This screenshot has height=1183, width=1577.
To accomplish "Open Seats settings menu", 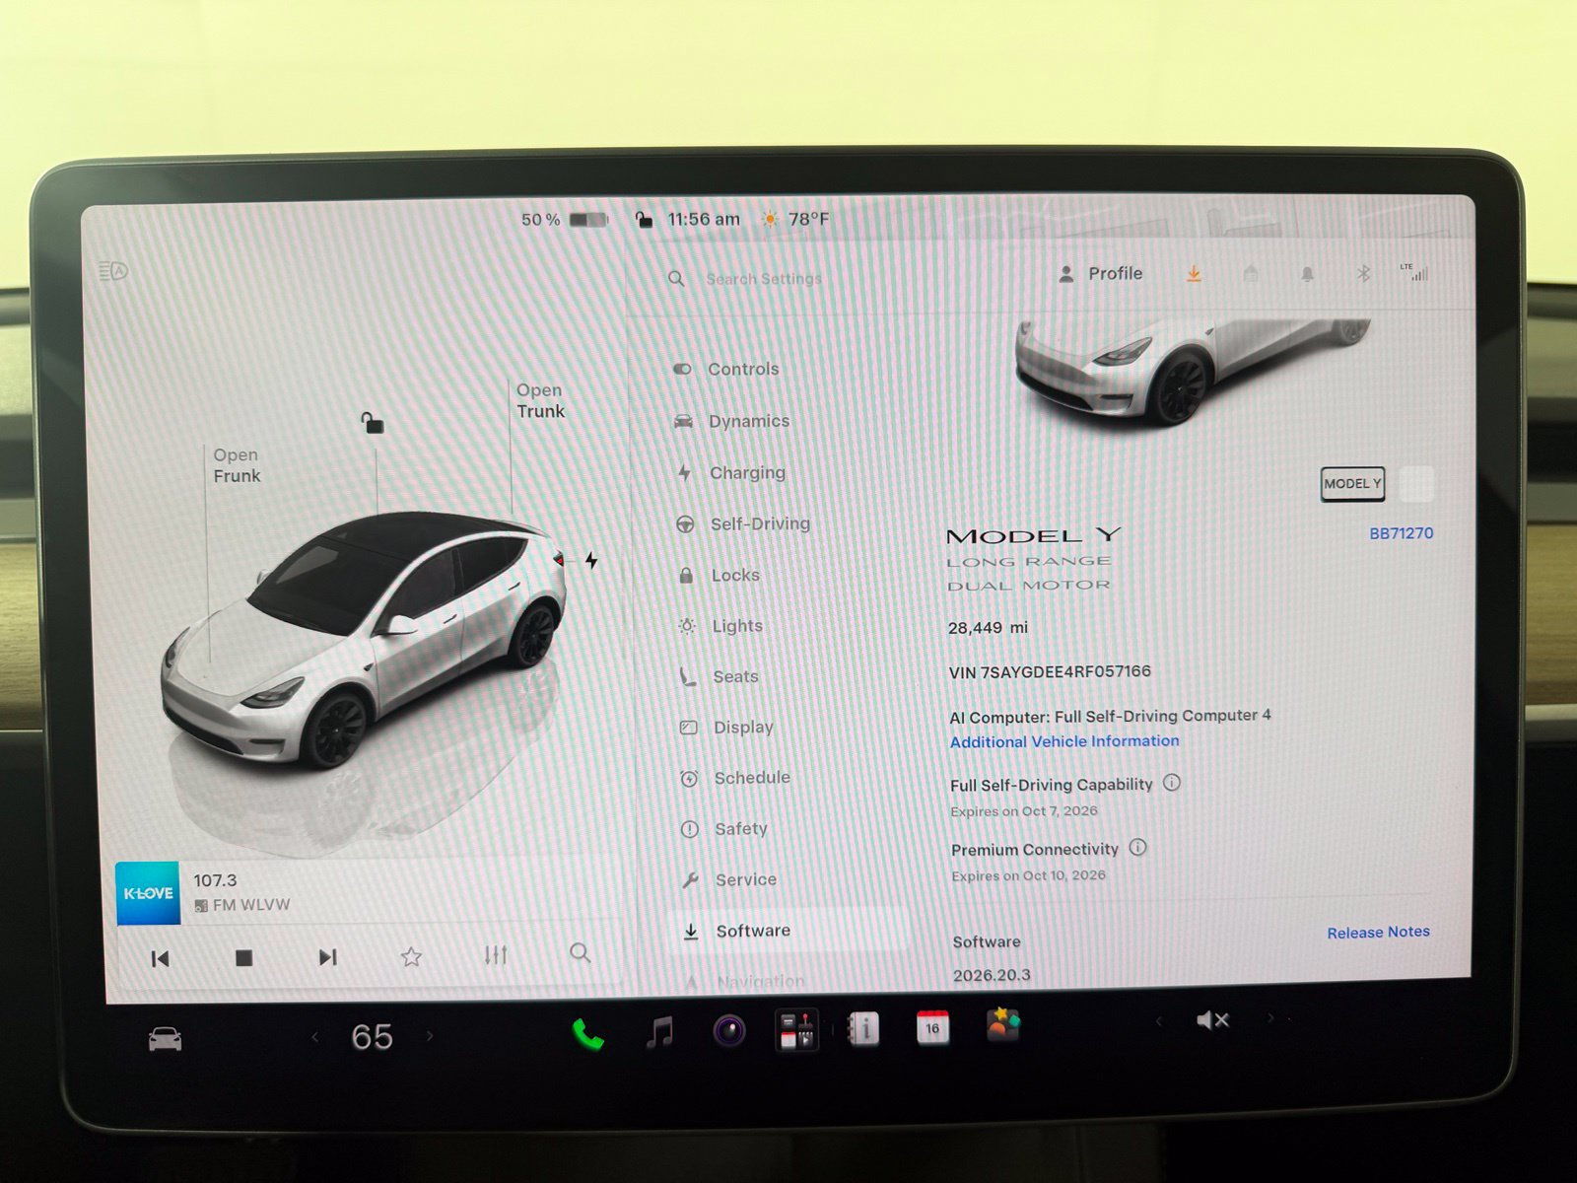I will pyautogui.click(x=719, y=676).
